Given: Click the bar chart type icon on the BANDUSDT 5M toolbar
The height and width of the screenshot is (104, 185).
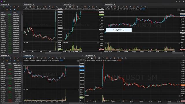Looking at the screenshot, I should pyautogui.click(x=134, y=7).
